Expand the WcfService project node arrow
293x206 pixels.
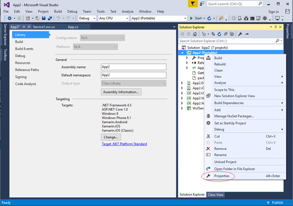[182, 108]
